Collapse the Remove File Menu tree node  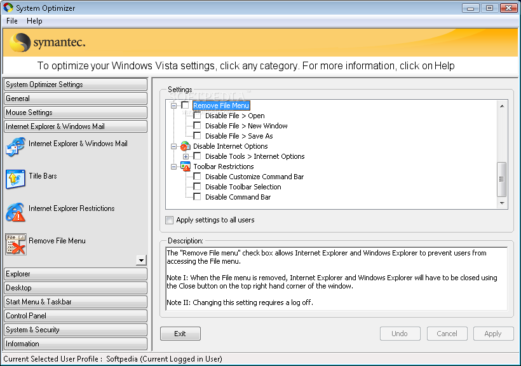173,105
